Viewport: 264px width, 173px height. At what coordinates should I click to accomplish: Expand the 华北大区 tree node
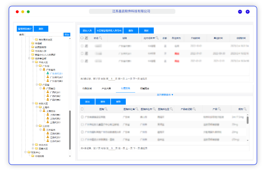point(33,145)
